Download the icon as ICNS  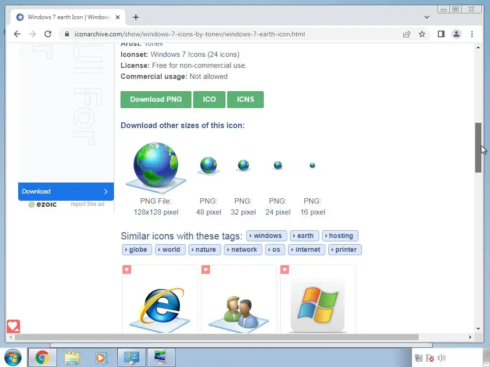point(245,99)
